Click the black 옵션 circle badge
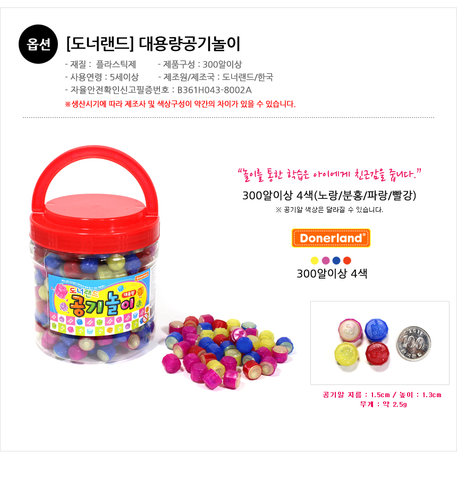457x478 pixels. [38, 44]
